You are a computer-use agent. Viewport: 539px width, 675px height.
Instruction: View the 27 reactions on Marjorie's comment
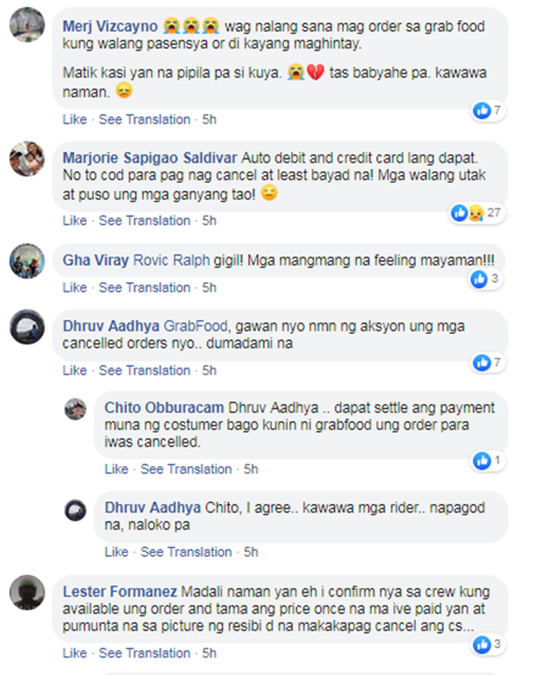tap(476, 213)
